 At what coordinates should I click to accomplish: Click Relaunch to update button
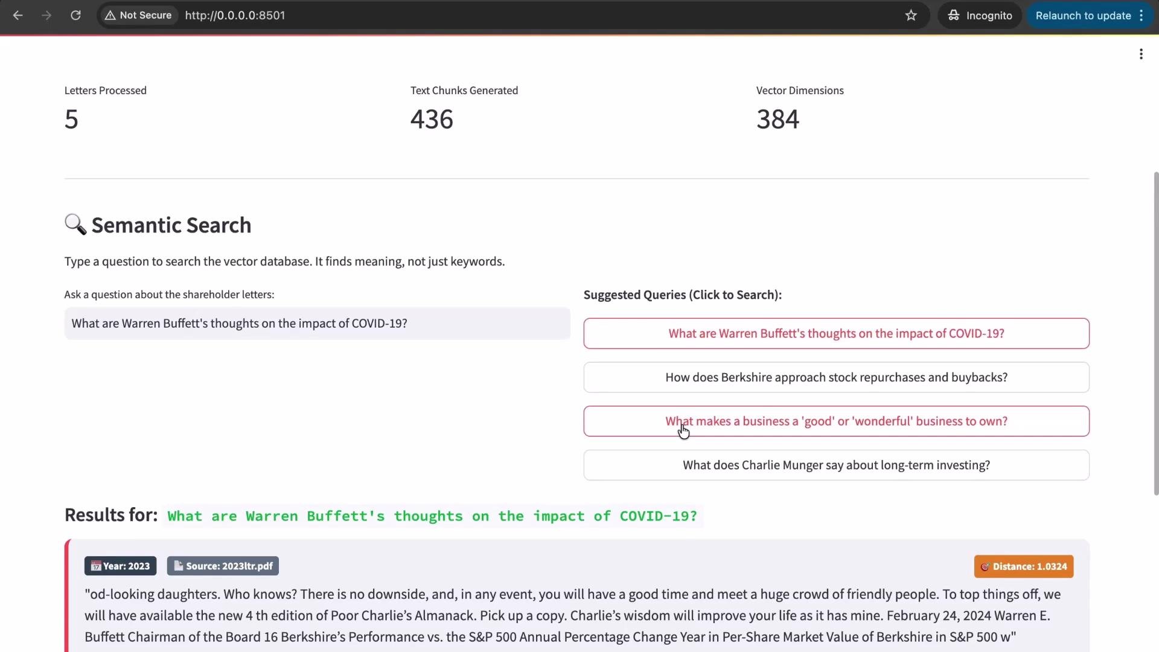pos(1090,15)
